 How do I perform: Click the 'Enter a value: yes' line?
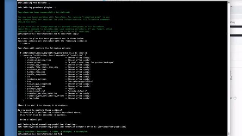coord(31,120)
